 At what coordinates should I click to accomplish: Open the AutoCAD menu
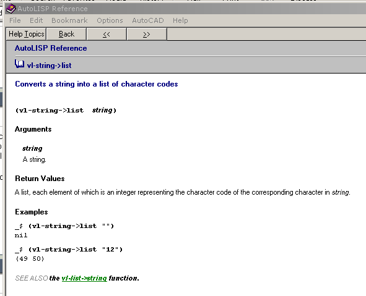[x=148, y=20]
